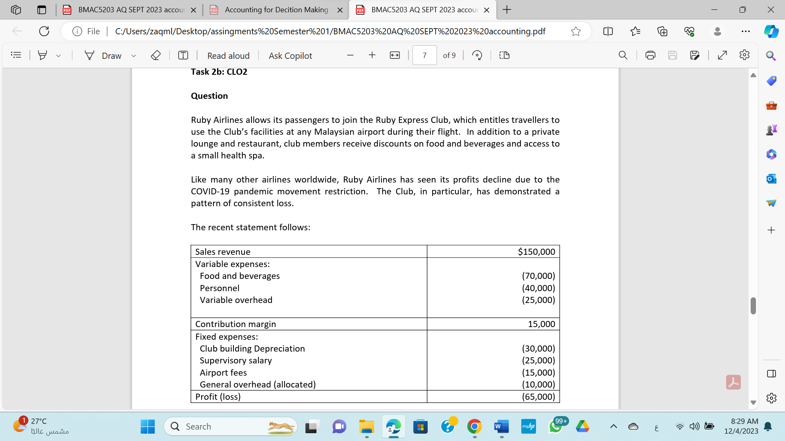The width and height of the screenshot is (785, 441).
Task: Click the print icon
Action: point(650,55)
